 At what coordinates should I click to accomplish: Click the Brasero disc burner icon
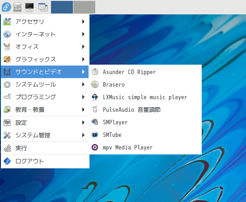(95, 84)
